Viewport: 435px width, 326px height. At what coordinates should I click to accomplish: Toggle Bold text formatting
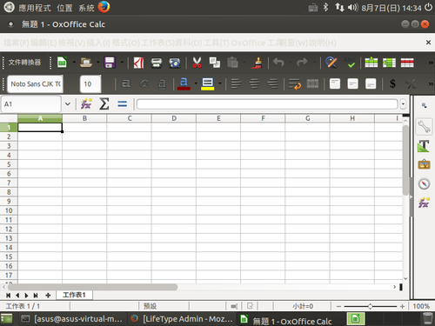tap(126, 83)
